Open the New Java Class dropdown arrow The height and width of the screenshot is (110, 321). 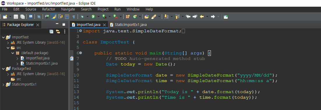point(140,17)
